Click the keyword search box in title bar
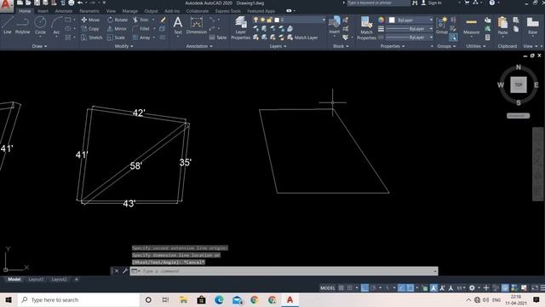 pos(378,3)
